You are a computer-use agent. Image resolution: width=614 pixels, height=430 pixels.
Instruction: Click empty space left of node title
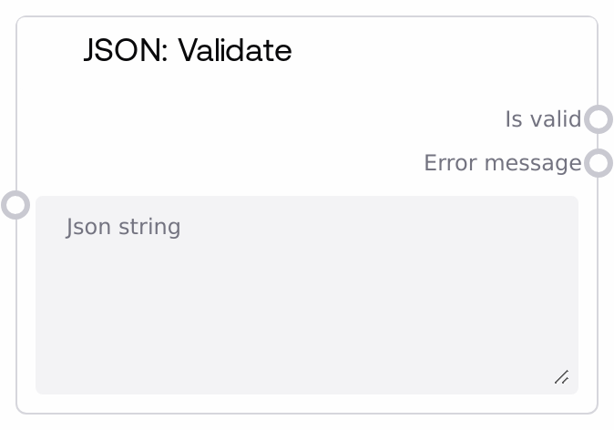point(50,50)
